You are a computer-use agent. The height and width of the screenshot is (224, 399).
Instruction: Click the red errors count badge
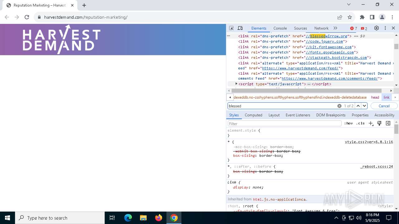354,28
